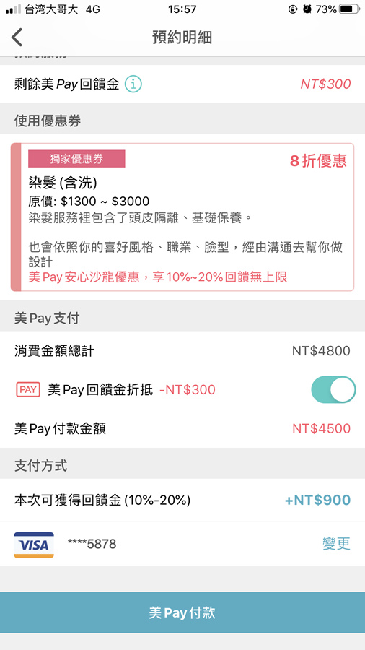Tap the battery icon in status bar
Viewport: 365px width, 650px height.
click(348, 9)
